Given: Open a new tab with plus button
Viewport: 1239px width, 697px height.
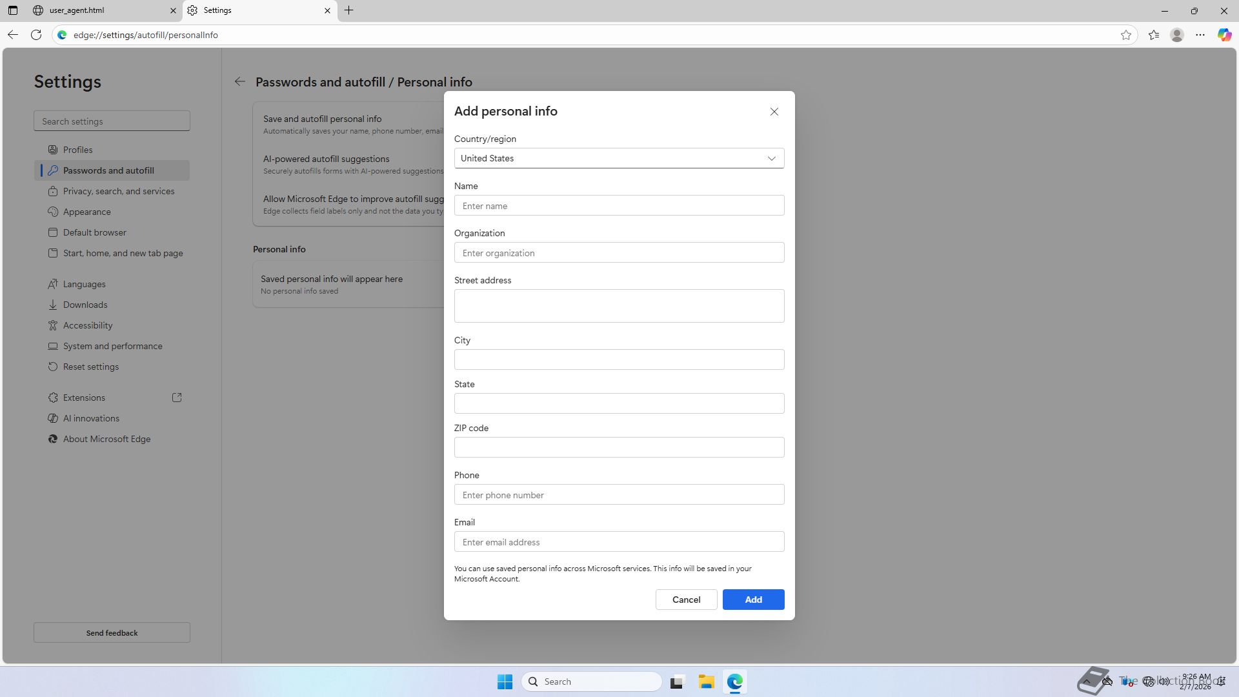Looking at the screenshot, I should coord(348,10).
